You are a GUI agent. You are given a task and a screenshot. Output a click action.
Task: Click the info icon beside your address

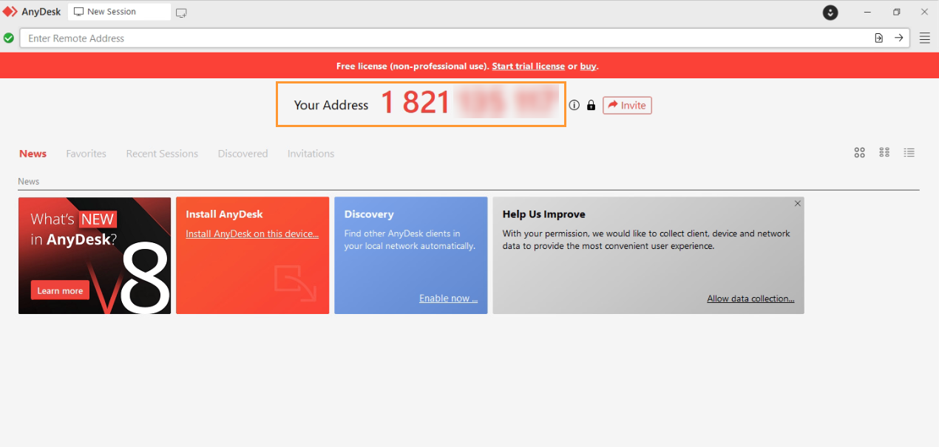click(x=574, y=106)
